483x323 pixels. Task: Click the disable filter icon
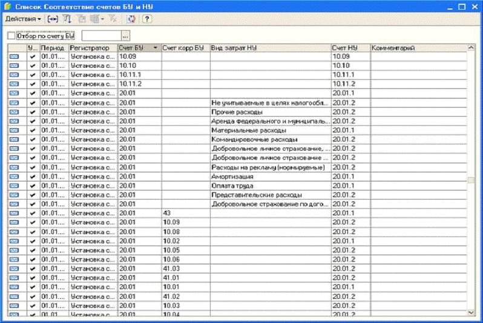click(113, 19)
